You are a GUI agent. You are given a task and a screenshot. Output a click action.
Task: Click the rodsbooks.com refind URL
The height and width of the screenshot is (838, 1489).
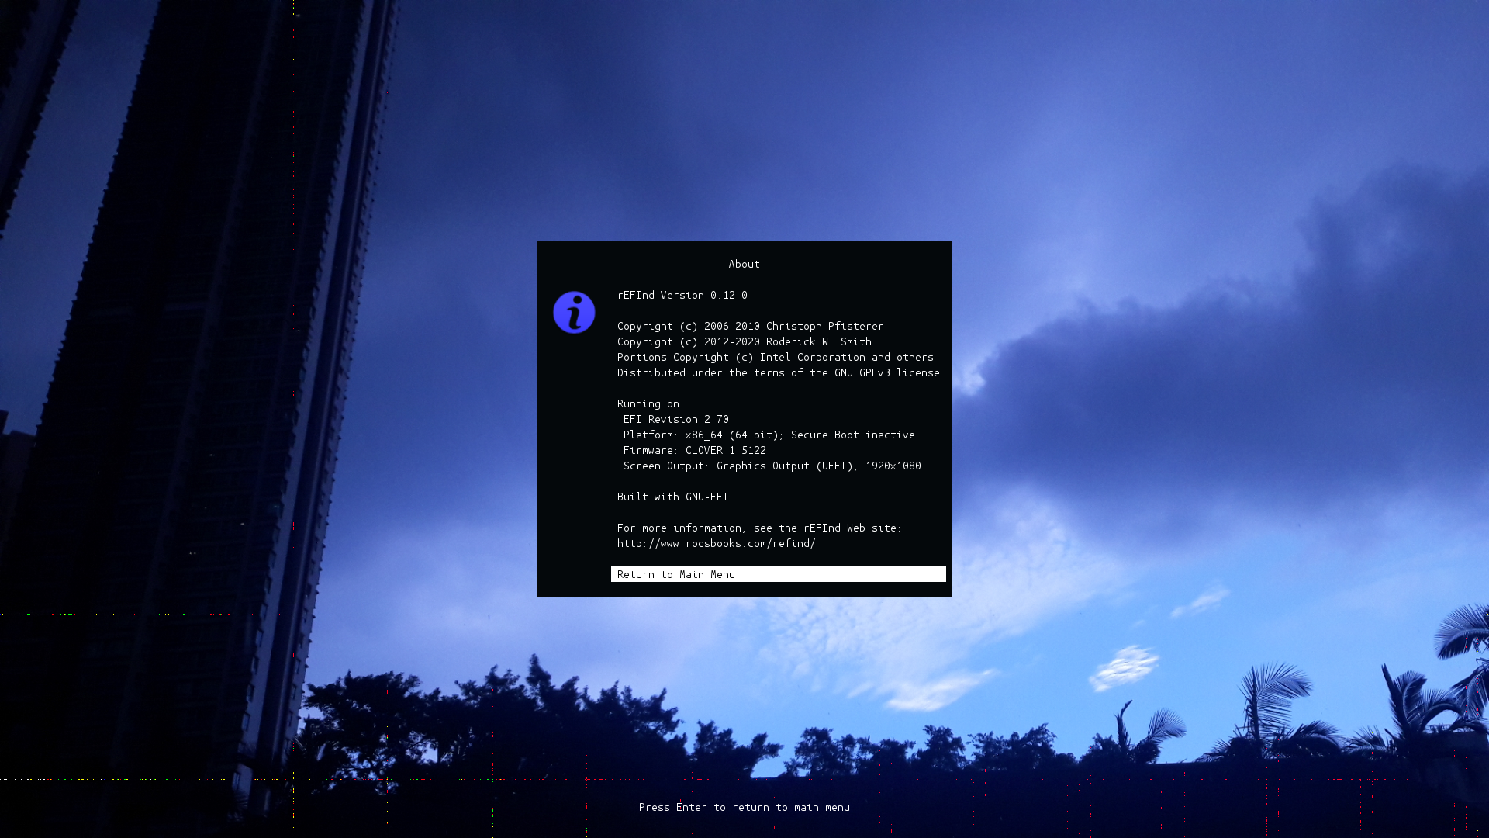pos(716,543)
